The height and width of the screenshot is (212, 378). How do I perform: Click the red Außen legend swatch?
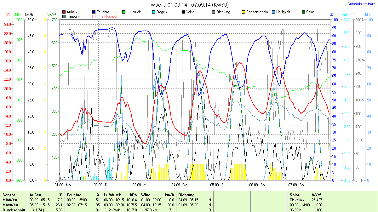[x=64, y=12]
